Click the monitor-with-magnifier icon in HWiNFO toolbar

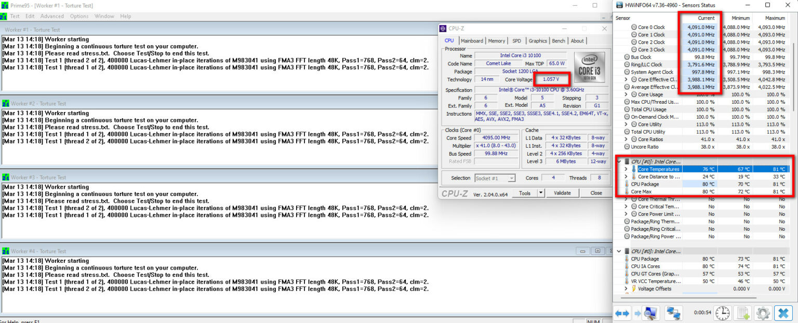coord(650,313)
